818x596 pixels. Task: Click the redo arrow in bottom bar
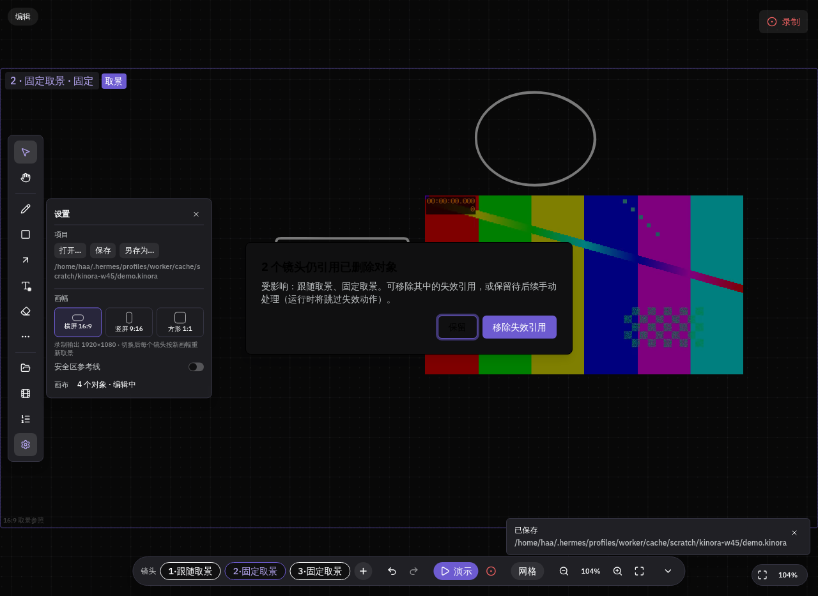click(x=413, y=571)
